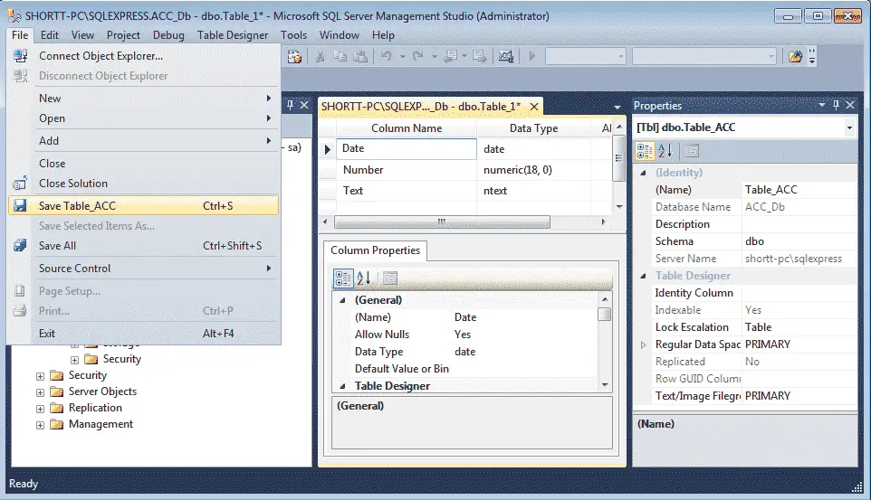
Task: Click the ntext data type cell
Action: (533, 191)
